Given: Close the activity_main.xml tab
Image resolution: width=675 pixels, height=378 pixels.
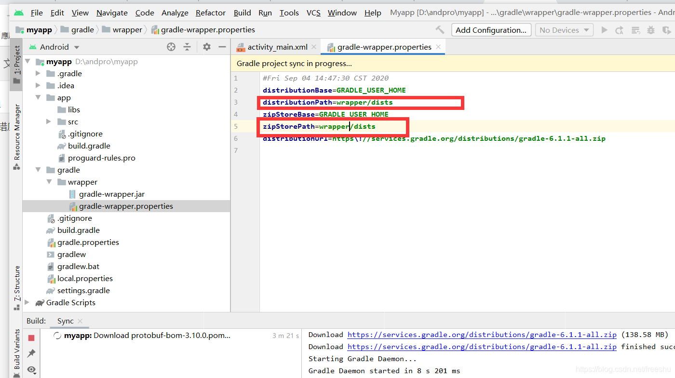Looking at the screenshot, I should (314, 47).
